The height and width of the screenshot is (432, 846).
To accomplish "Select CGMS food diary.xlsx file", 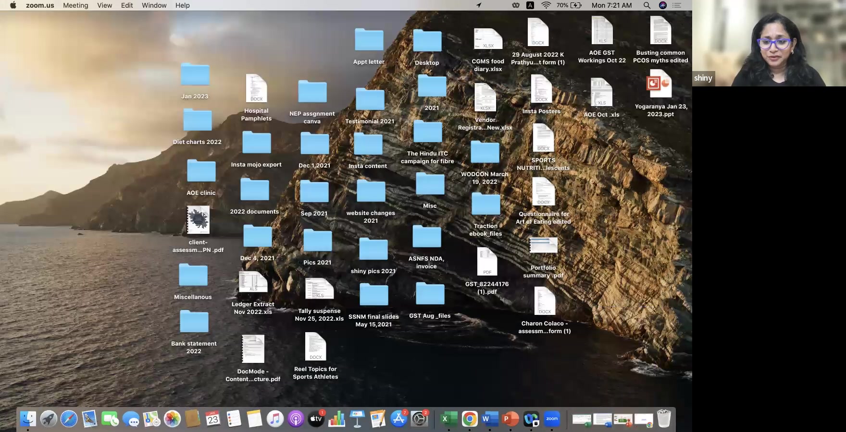I will 488,50.
